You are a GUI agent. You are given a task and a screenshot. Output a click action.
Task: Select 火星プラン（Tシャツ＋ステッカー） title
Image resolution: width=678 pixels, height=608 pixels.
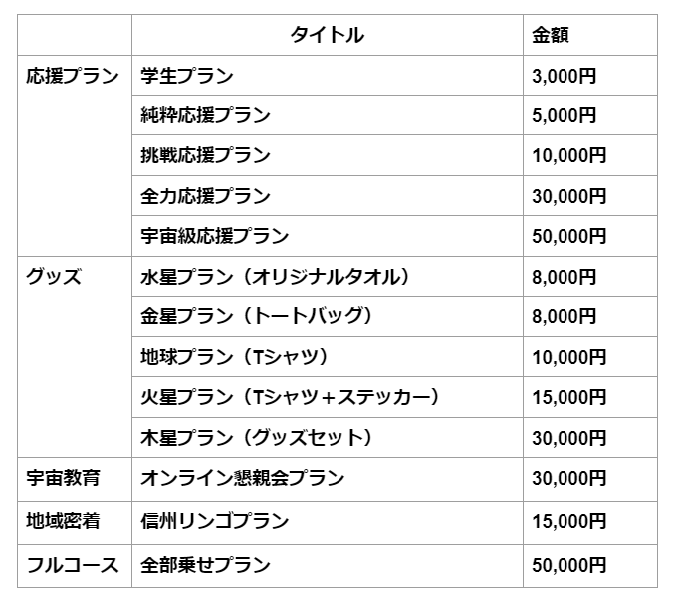click(290, 397)
